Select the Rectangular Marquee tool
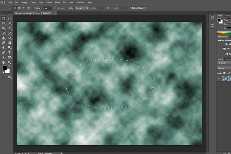The image size is (231, 154). (4, 18)
